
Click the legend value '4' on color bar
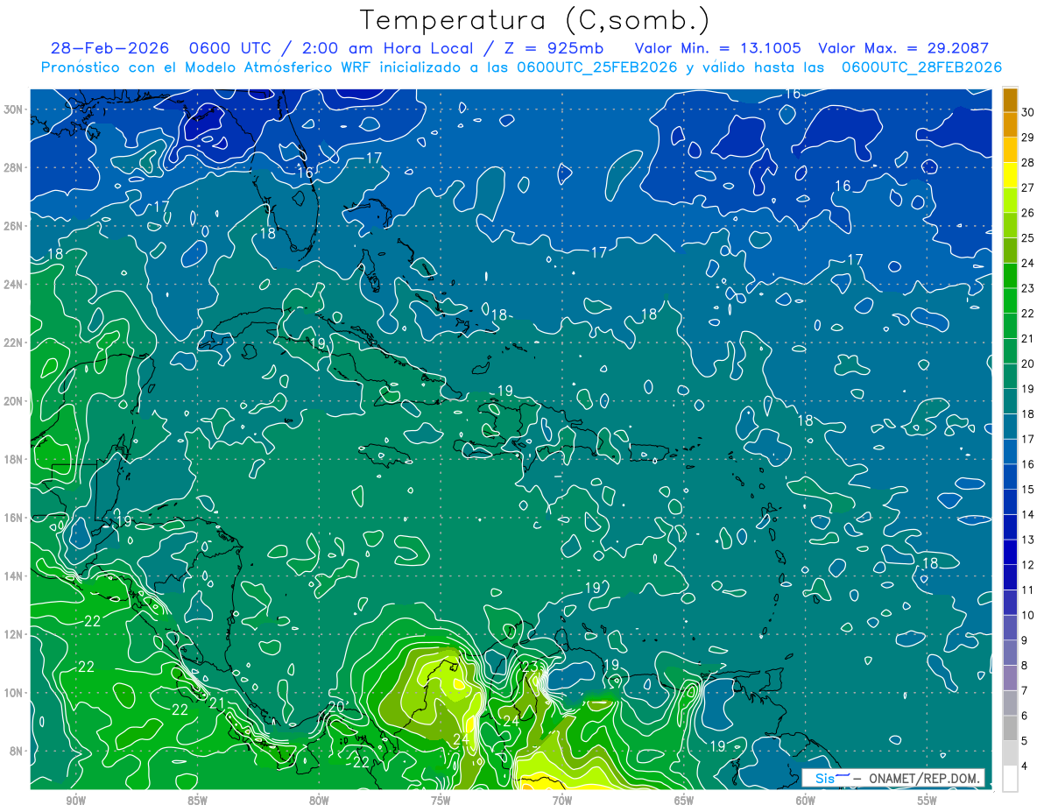coord(1025,766)
